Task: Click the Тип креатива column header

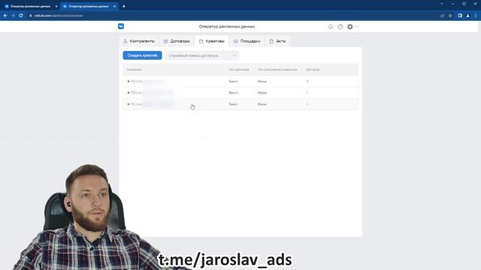Action: (x=239, y=70)
